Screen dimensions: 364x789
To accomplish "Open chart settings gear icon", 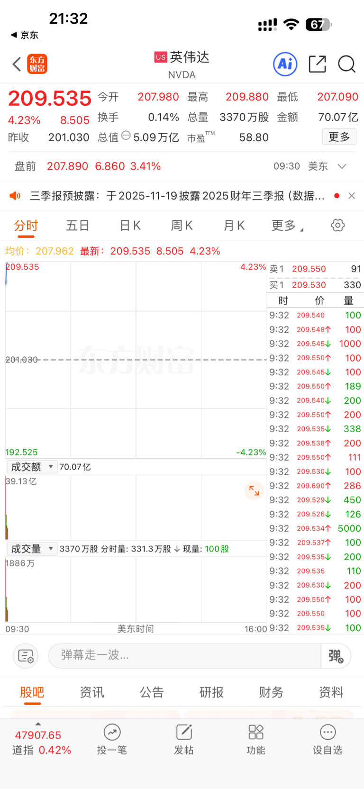I will point(337,225).
